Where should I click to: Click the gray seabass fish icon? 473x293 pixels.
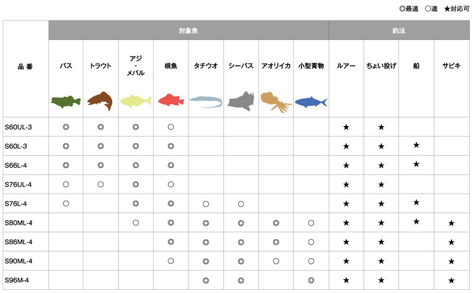point(241,101)
